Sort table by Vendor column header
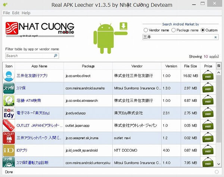 coord(137,66)
